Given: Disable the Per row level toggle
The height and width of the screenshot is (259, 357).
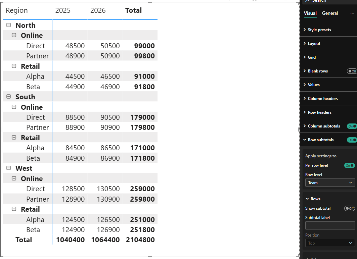Looking at the screenshot, I should click(350, 165).
